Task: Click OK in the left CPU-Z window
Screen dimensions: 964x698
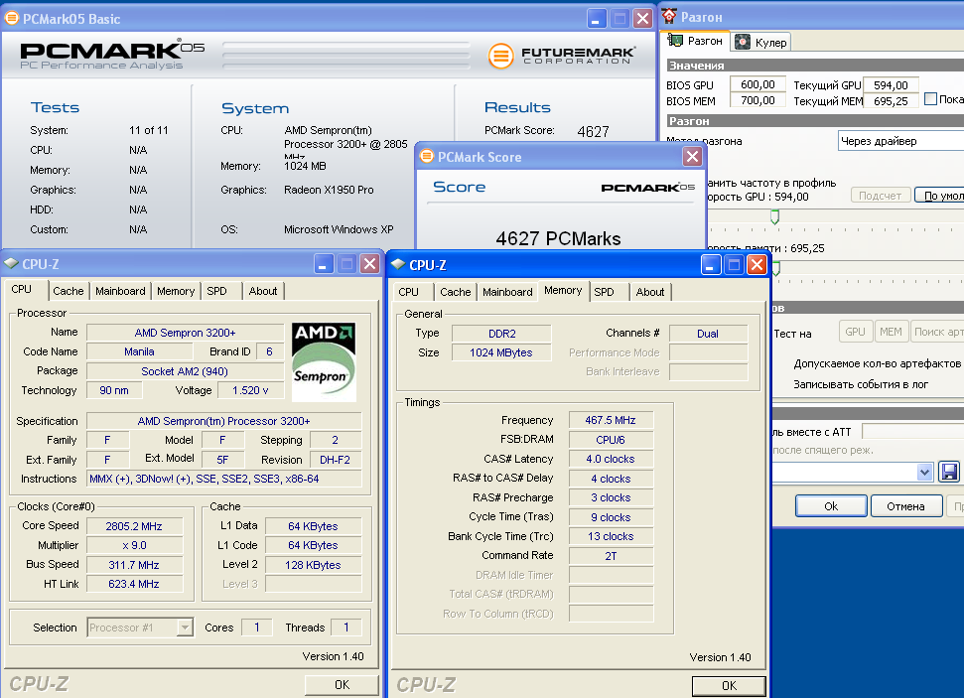Action: [342, 685]
